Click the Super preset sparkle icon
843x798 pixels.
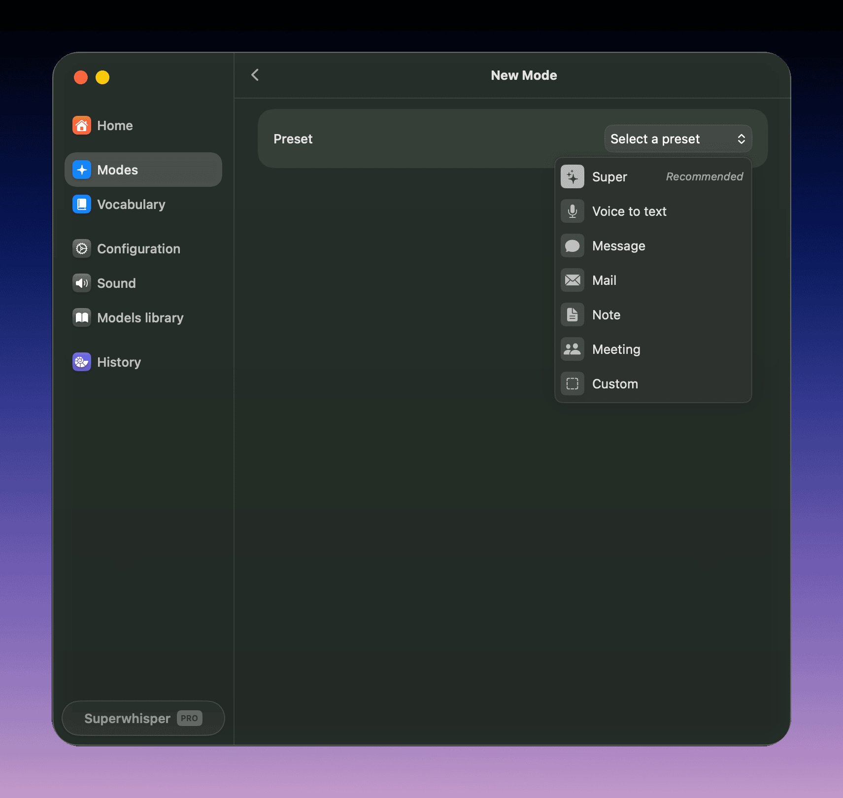tap(573, 176)
